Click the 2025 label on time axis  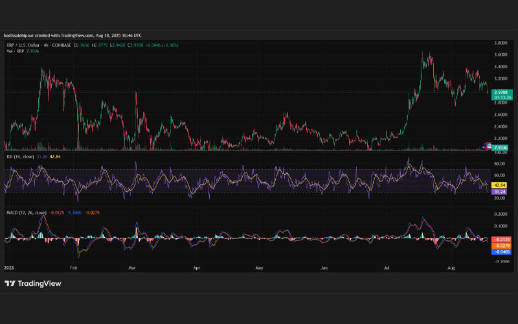pos(9,268)
